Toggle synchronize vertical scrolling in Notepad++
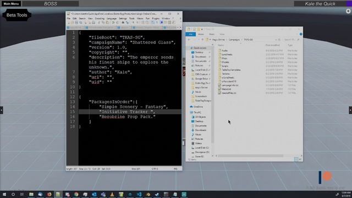The image size is (352, 198). coord(143,23)
